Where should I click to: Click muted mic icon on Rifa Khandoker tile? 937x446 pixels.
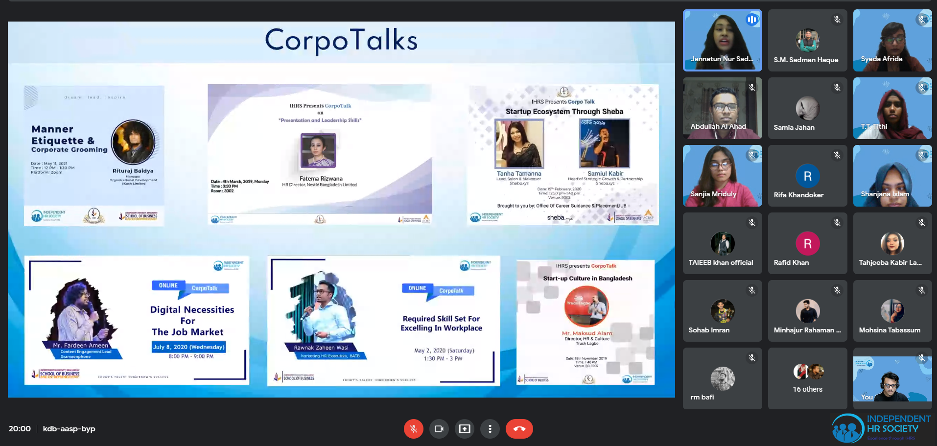pos(837,155)
